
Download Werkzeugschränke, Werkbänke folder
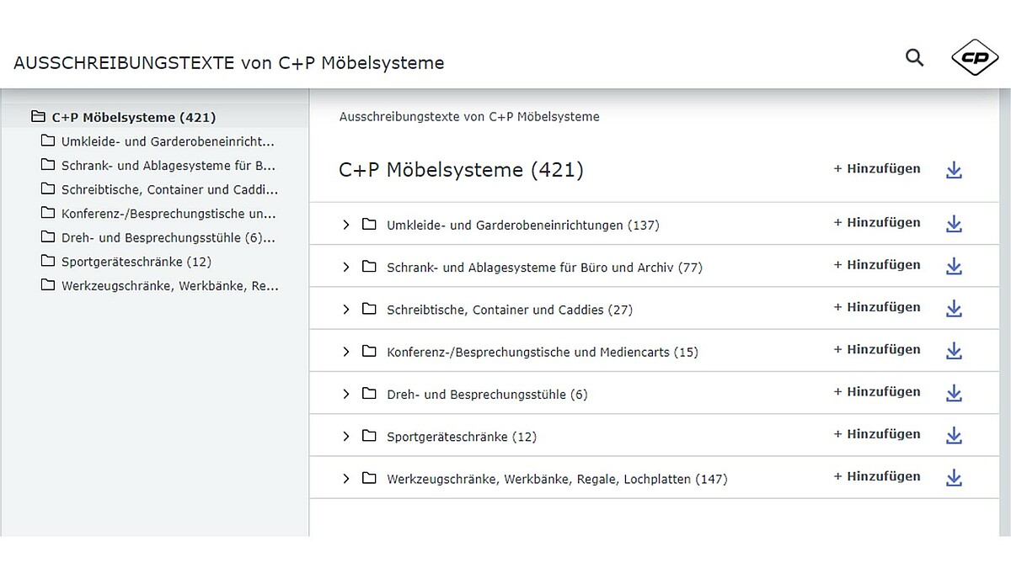coord(954,478)
